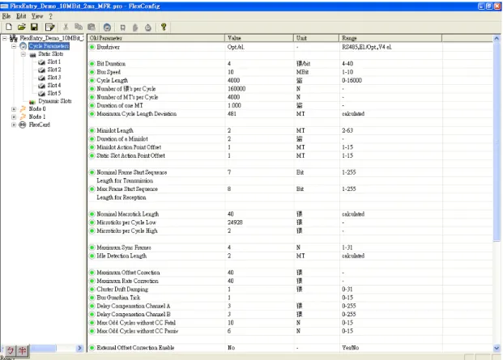Click the Bit Duration parameter label
The width and height of the screenshot is (503, 360).
click(111, 64)
